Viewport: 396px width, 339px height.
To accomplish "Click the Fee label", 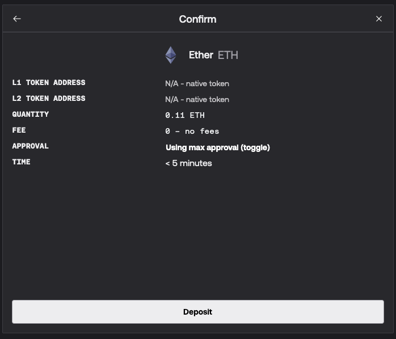I will tap(19, 130).
